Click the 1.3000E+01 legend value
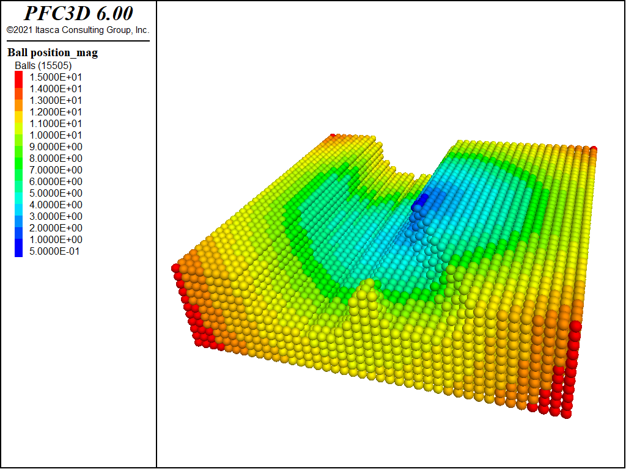626x469 pixels. 56,100
